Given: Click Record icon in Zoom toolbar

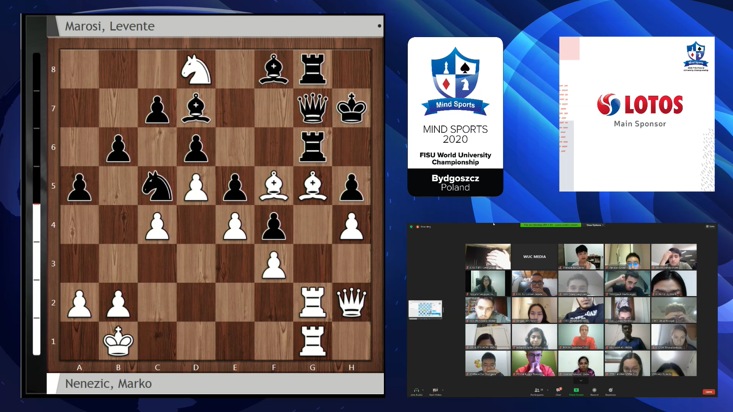Looking at the screenshot, I should pyautogui.click(x=594, y=390).
